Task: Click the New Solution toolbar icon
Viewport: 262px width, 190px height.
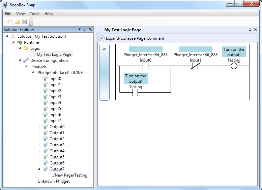Action: 9,22
